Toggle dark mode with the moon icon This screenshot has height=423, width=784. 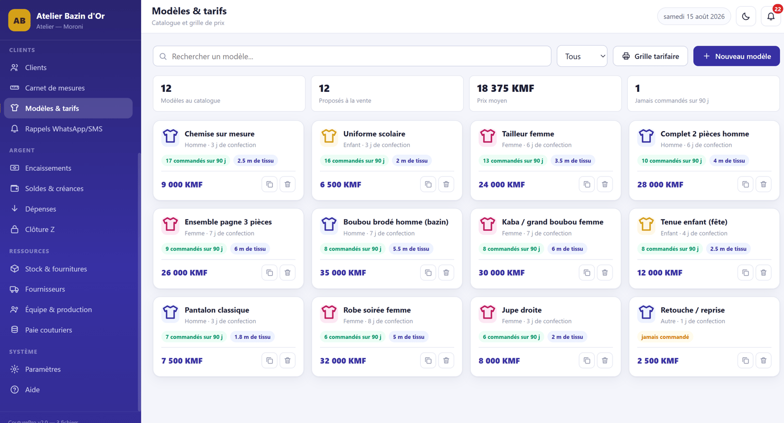point(746,16)
